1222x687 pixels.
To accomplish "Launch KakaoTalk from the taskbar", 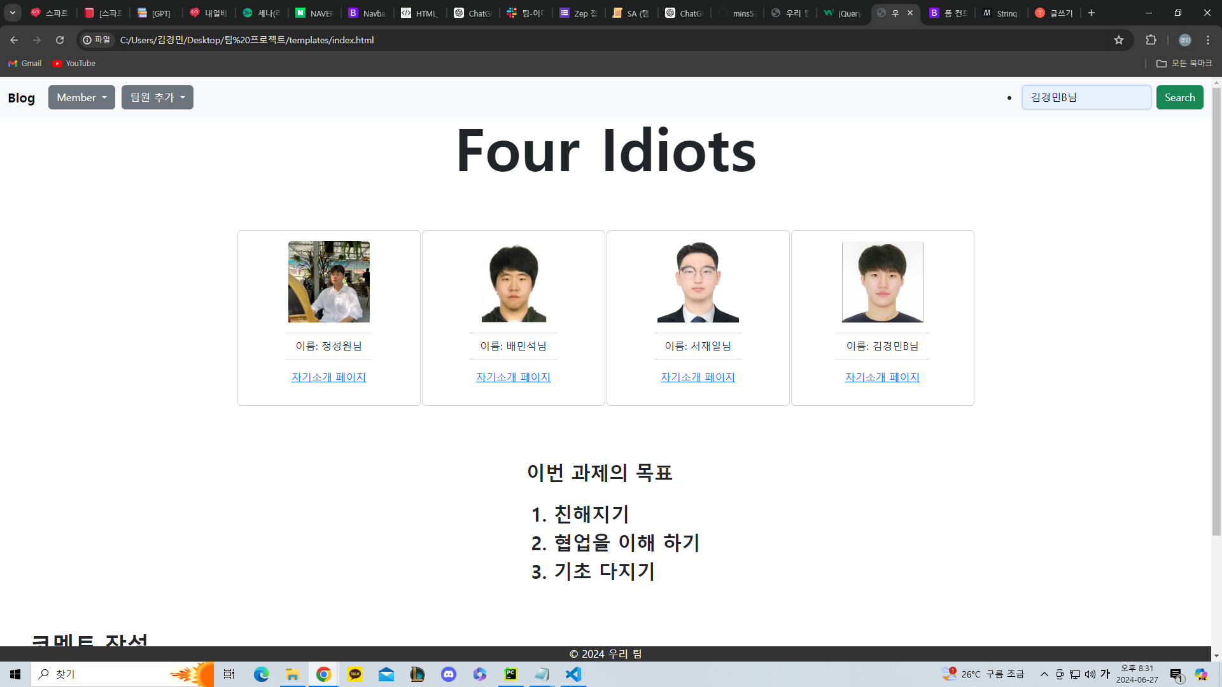I will [x=355, y=674].
